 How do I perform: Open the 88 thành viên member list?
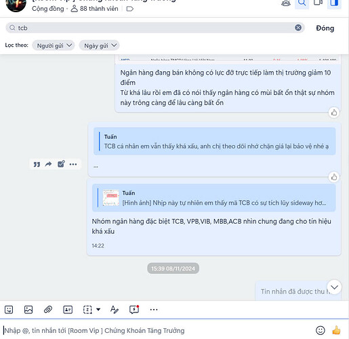94,9
